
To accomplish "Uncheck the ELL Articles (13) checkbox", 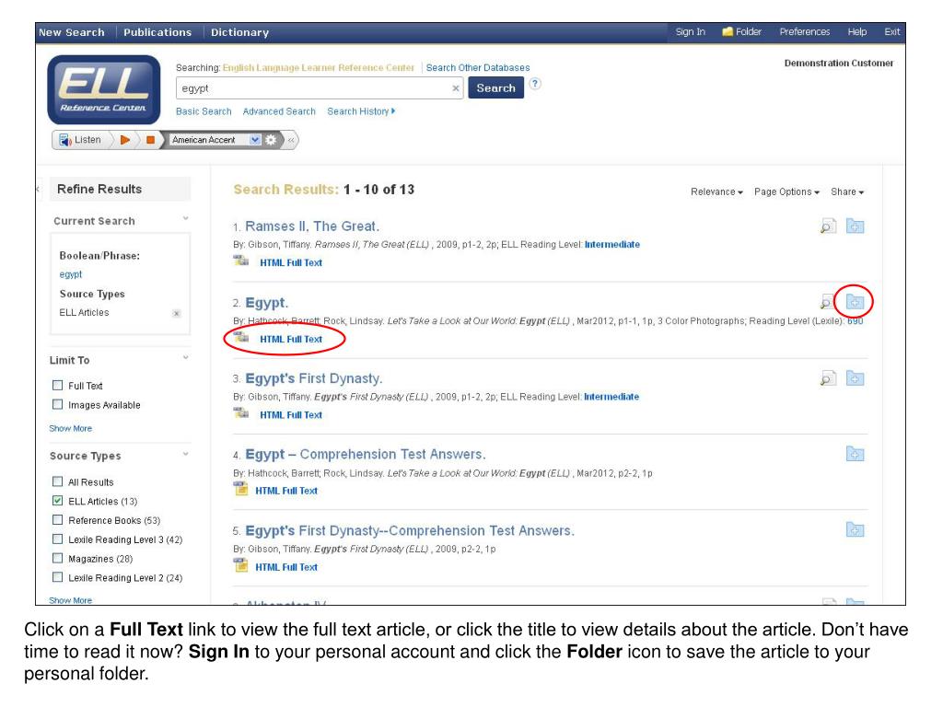I will 58,501.
